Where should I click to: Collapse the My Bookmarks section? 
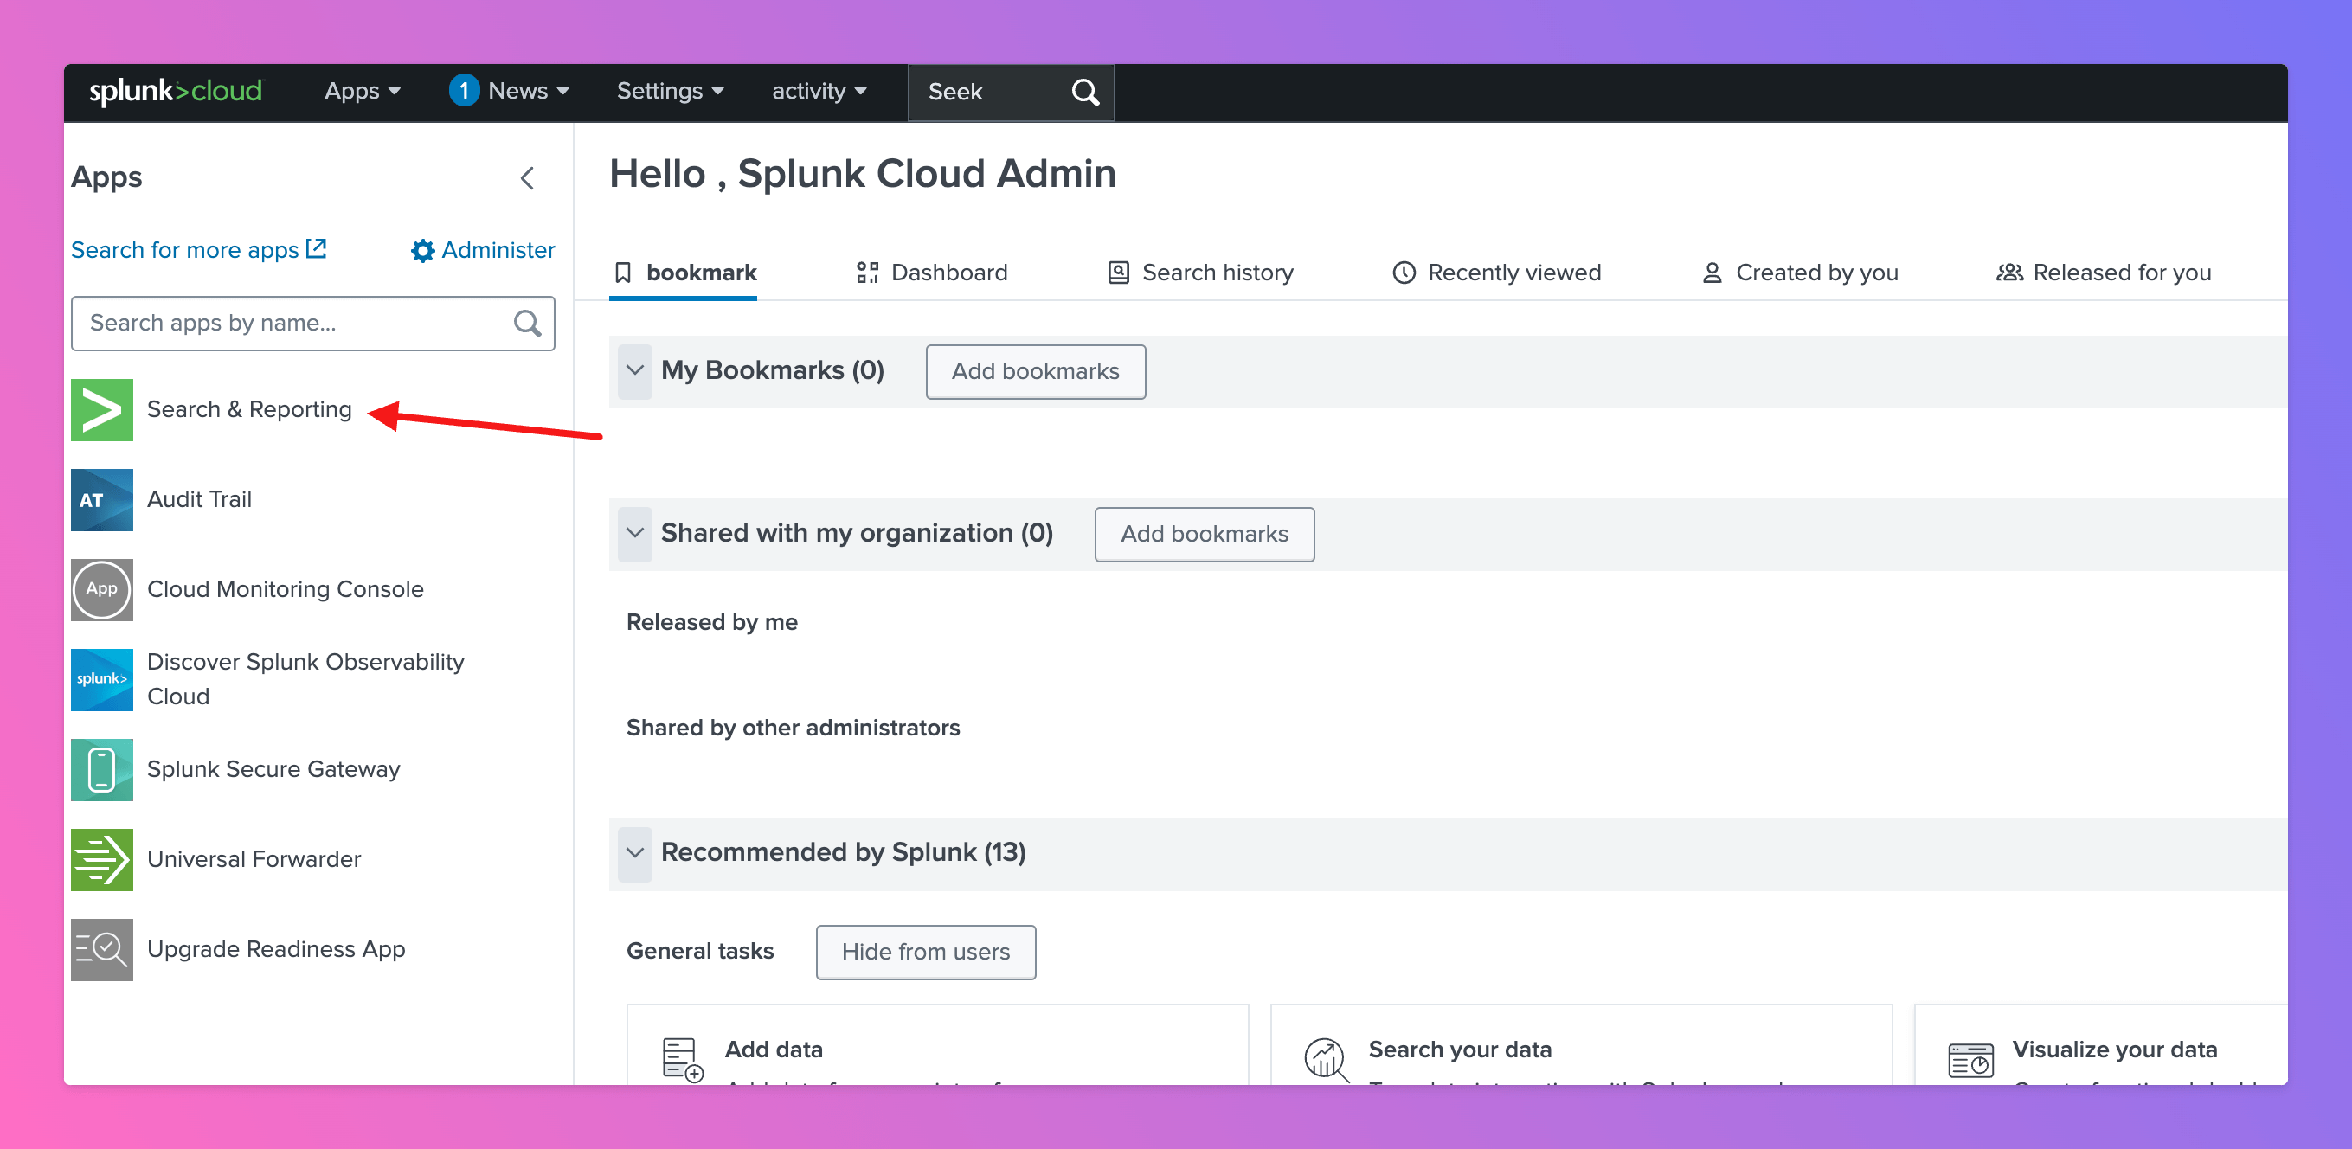634,370
